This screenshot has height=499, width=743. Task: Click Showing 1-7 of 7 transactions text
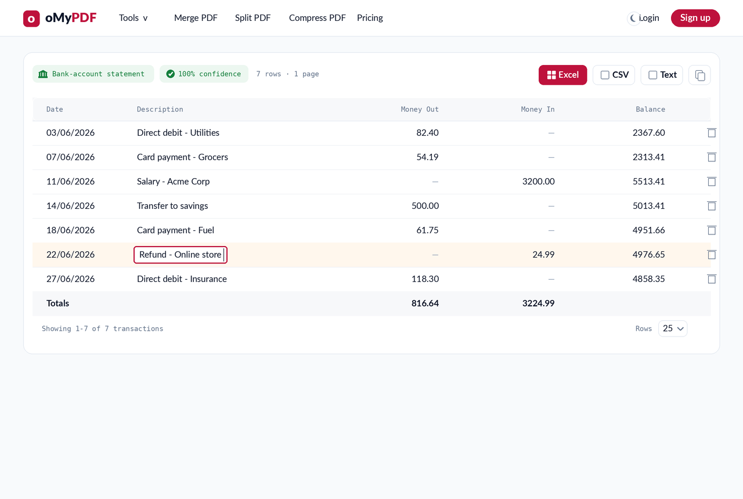(x=102, y=328)
